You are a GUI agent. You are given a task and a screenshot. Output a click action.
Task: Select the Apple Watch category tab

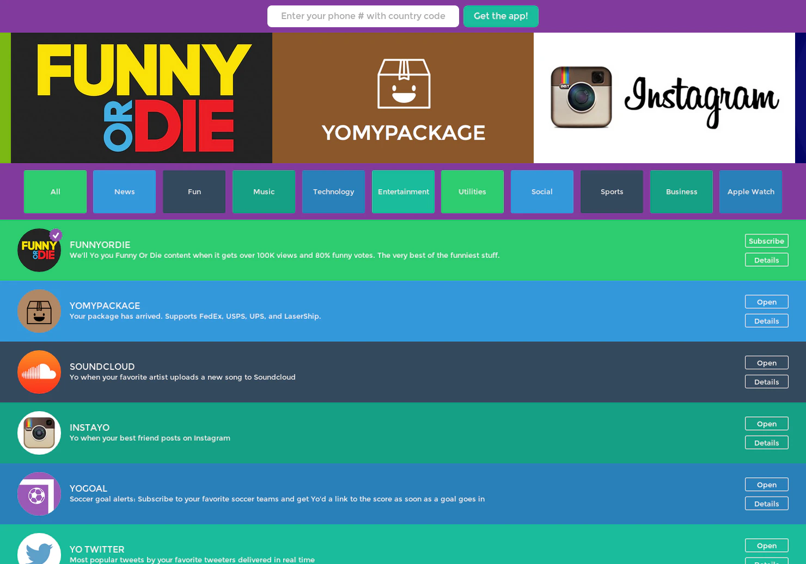point(751,191)
